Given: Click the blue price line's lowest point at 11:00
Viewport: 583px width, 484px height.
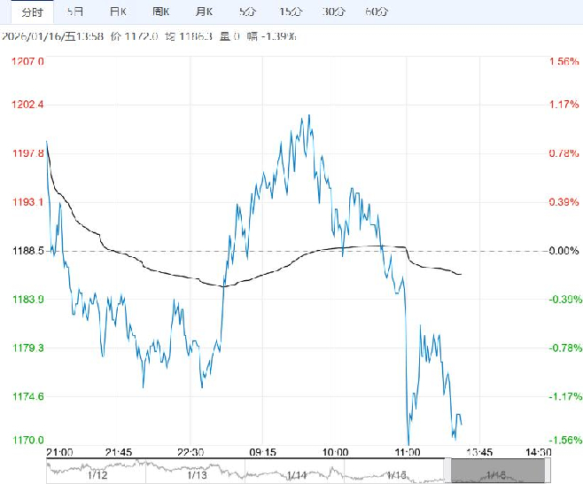Looking at the screenshot, I should (x=408, y=442).
